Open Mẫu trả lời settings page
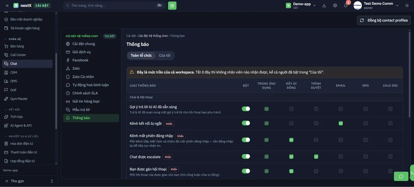The image size is (414, 187). point(91,110)
